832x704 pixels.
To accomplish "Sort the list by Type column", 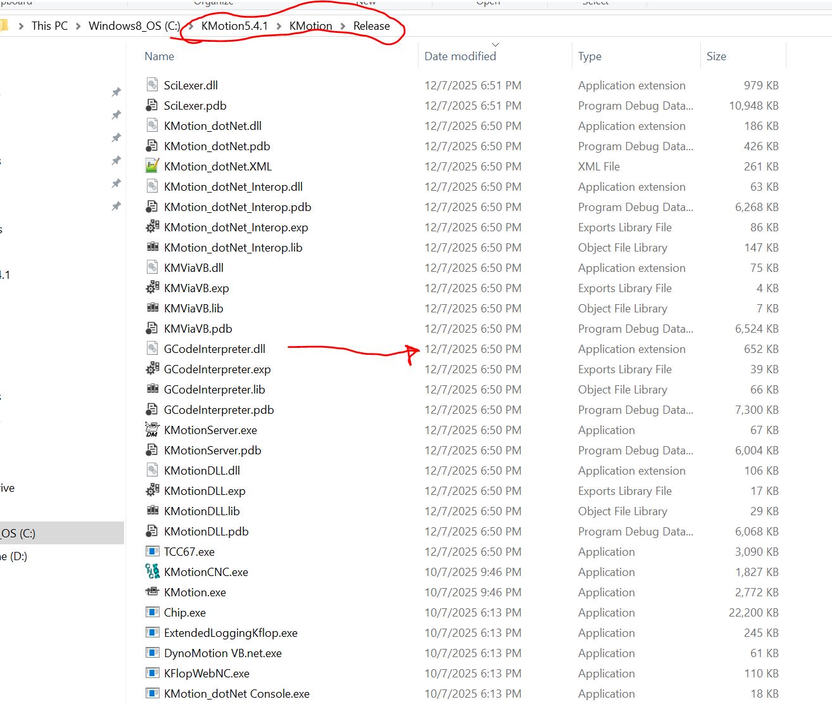I will point(589,56).
